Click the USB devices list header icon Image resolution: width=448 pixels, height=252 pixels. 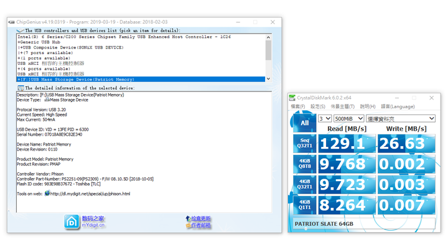21,30
